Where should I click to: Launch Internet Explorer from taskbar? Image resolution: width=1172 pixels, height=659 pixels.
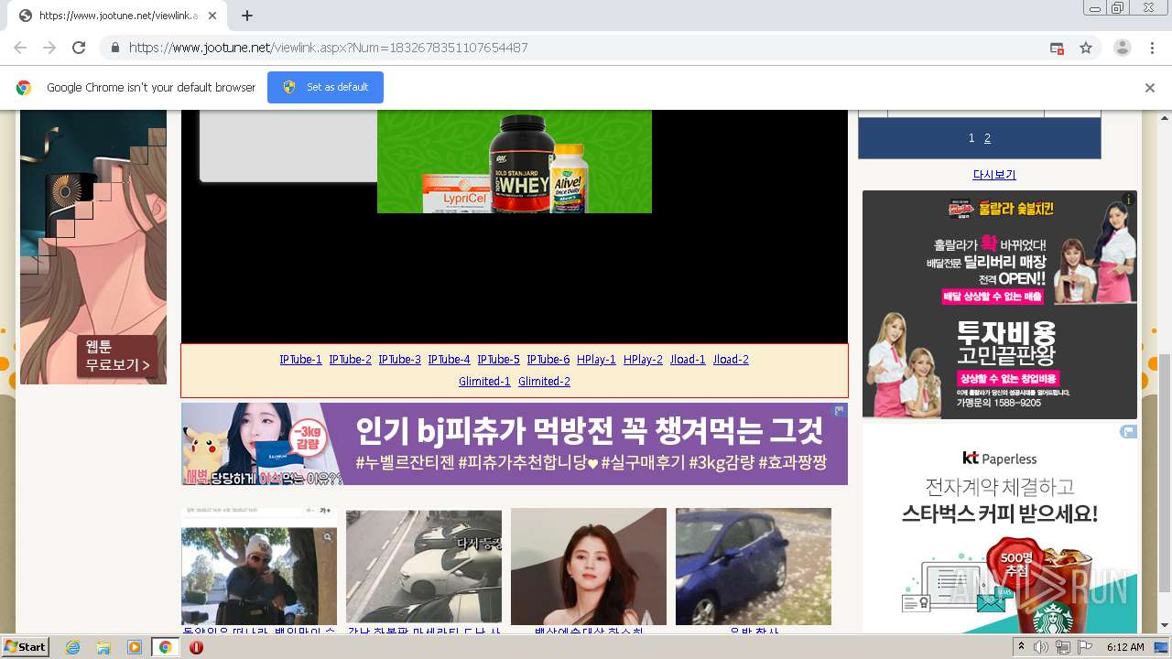pyautogui.click(x=73, y=647)
